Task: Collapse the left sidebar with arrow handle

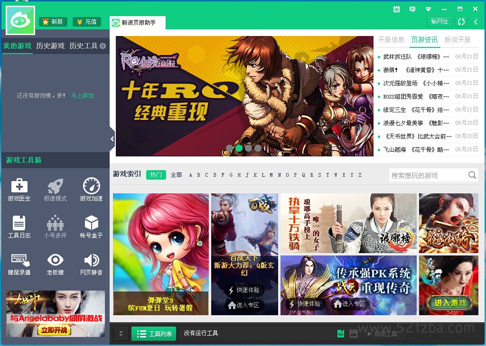Action: (112, 139)
